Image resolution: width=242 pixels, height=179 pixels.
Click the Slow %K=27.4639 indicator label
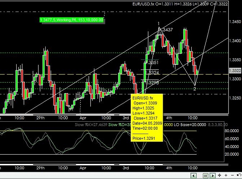pos(91,125)
